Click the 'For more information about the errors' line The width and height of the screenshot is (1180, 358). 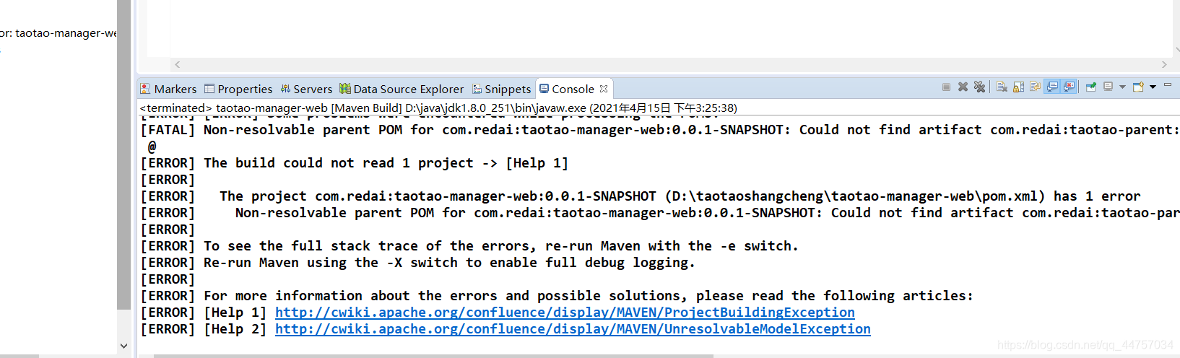557,296
